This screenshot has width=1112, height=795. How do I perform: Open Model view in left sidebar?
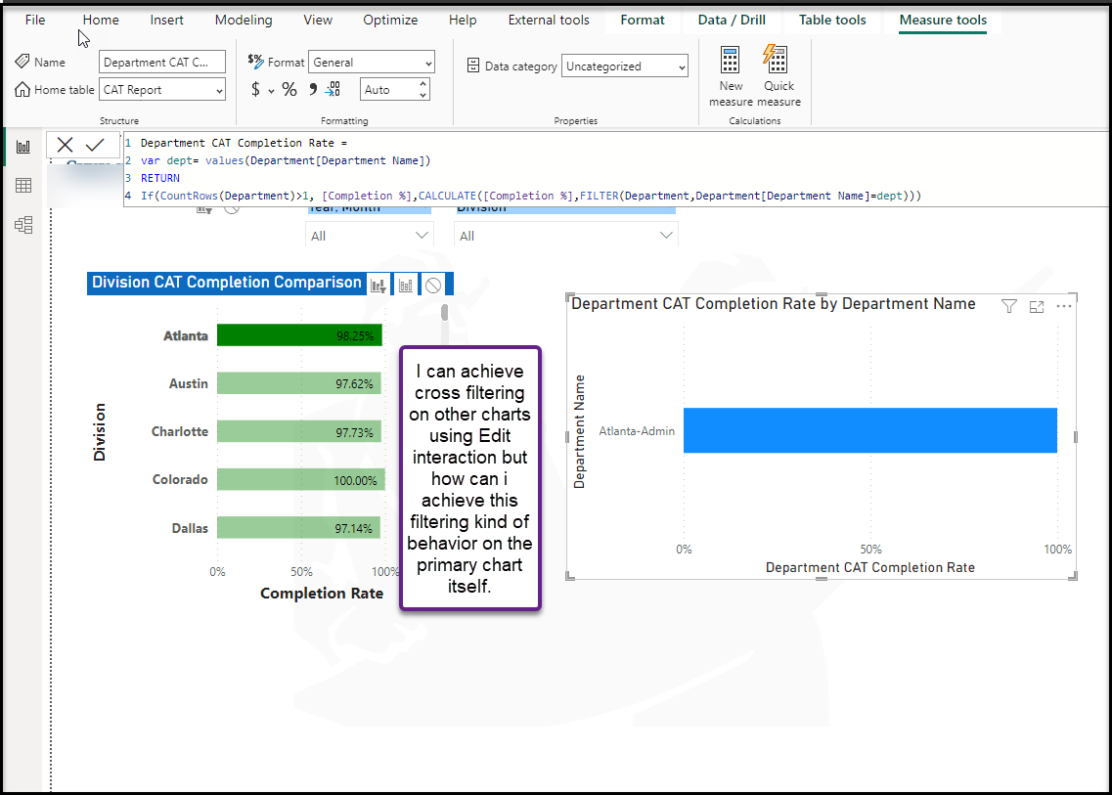[23, 226]
